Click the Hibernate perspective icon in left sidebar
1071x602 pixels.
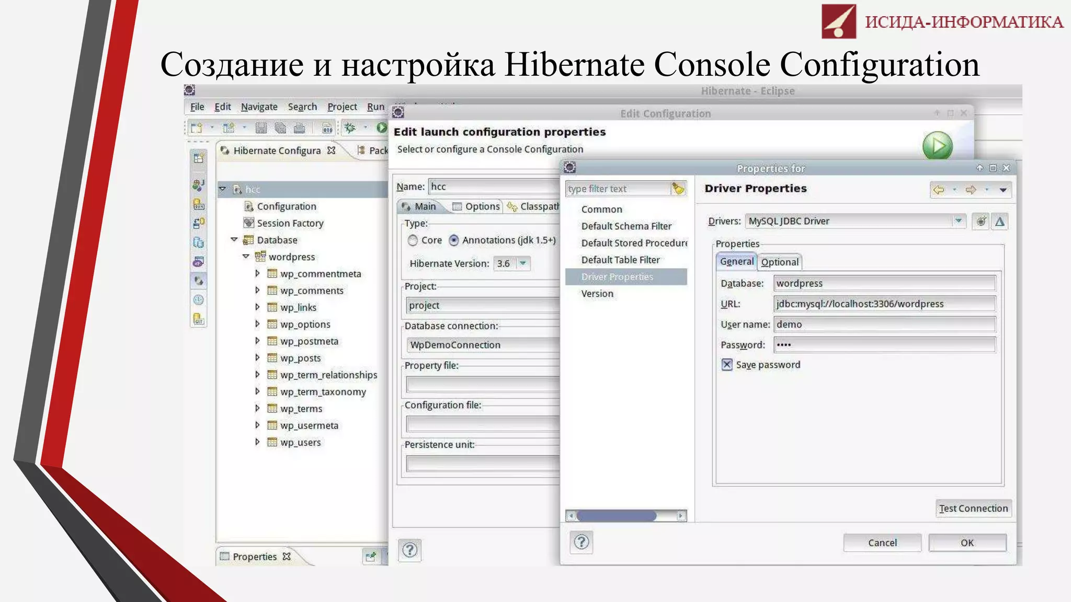click(199, 281)
